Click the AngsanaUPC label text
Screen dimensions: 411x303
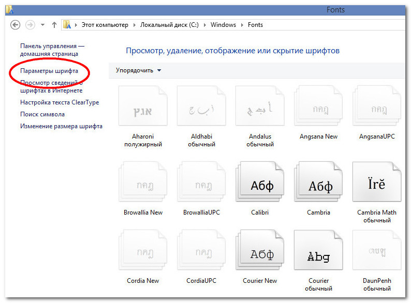377,137
